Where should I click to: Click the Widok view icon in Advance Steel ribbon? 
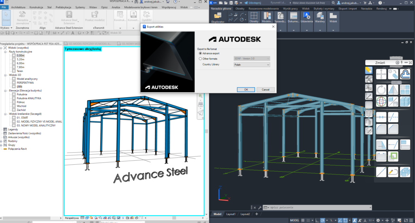click(333, 17)
